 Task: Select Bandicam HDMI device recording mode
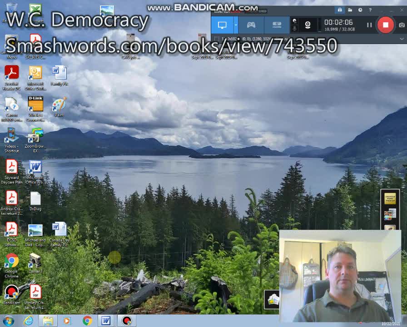pos(277,25)
